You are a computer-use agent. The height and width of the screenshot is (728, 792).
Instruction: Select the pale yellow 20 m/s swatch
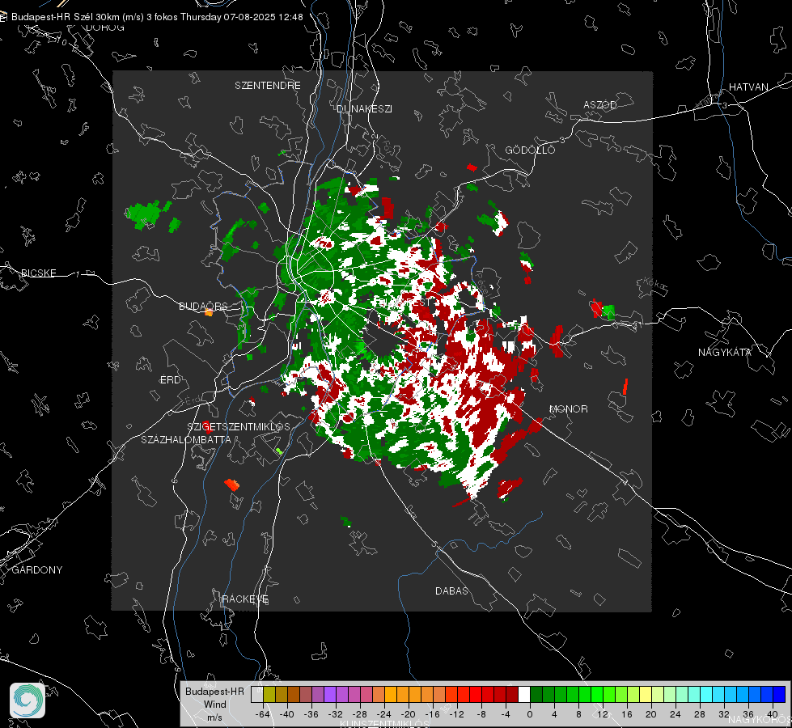pos(646,695)
